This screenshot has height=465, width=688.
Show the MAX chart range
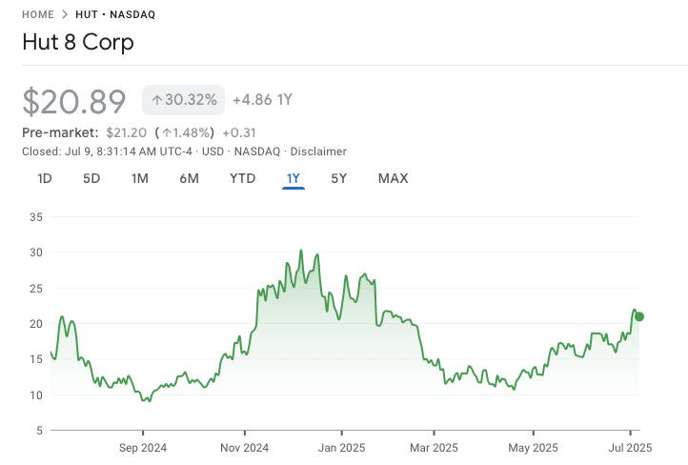pyautogui.click(x=394, y=178)
